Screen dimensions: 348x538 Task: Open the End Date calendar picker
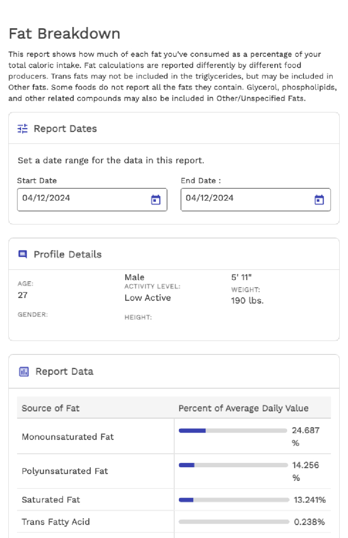coord(319,200)
